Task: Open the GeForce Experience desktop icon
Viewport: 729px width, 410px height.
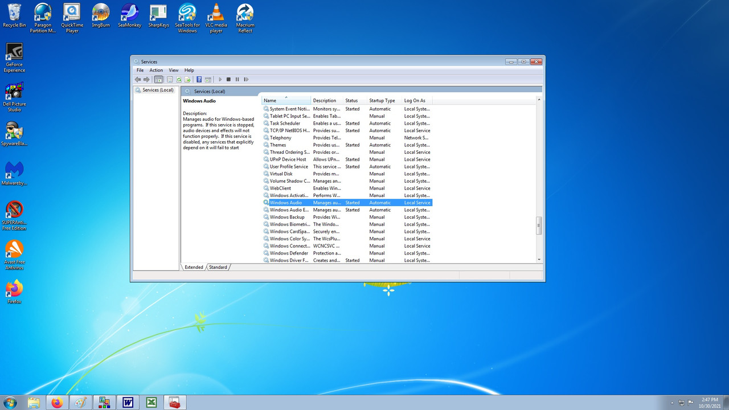Action: [x=14, y=58]
